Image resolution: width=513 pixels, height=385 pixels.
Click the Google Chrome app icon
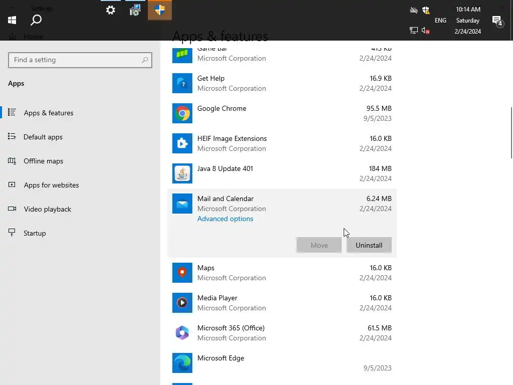pyautogui.click(x=182, y=113)
